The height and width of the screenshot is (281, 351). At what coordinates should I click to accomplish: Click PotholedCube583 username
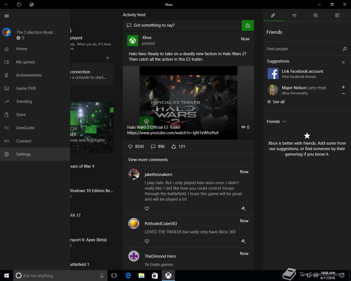[161, 224]
